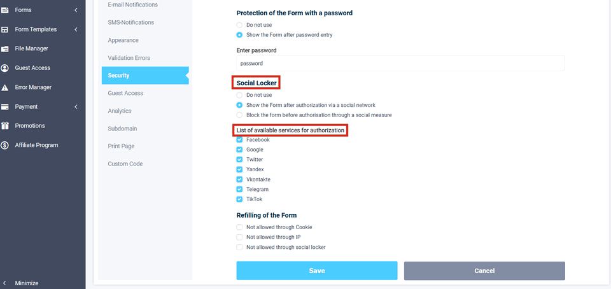Uncheck the Facebook authorization checkbox
This screenshot has width=611, height=289.
coord(239,140)
